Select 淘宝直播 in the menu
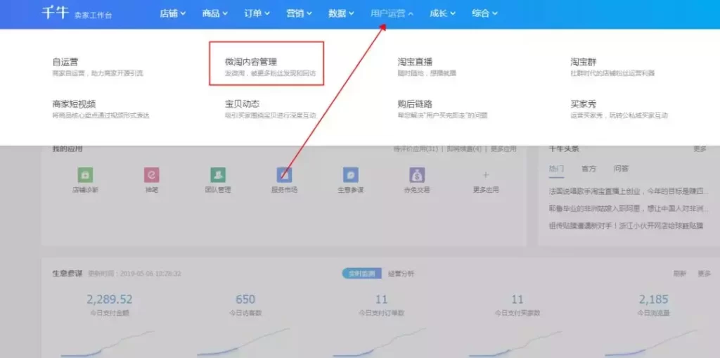Image resolution: width=720 pixels, height=358 pixels. [415, 62]
